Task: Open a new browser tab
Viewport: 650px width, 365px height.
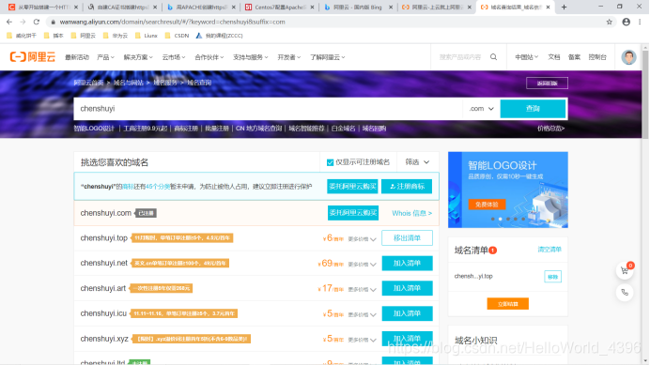Action: pyautogui.click(x=564, y=8)
